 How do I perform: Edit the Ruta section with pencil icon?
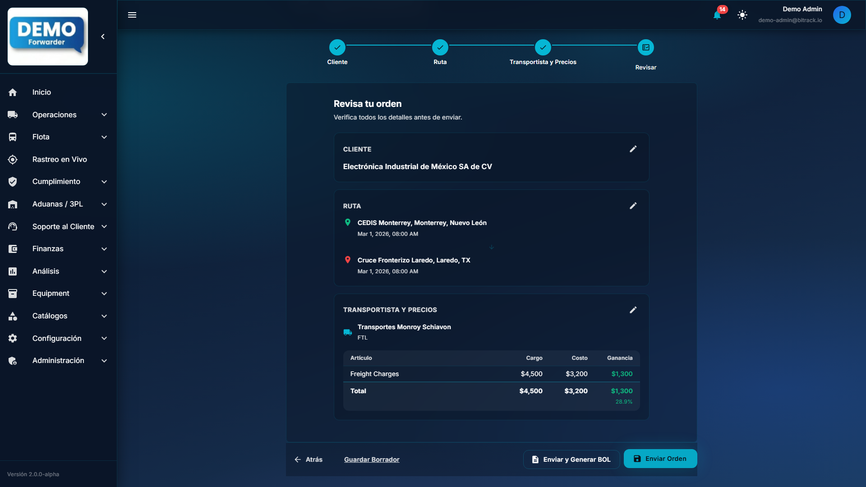(633, 206)
